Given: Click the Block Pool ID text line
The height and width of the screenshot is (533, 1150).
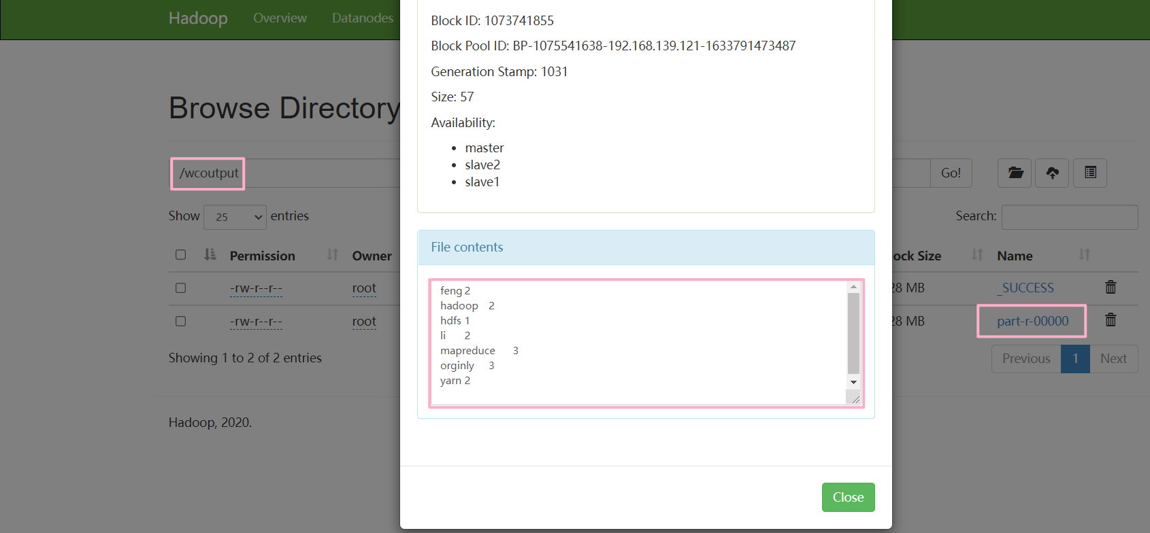Looking at the screenshot, I should click(x=613, y=46).
